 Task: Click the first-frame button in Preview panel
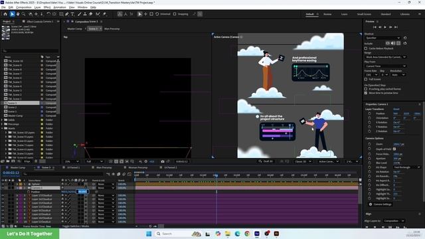tap(375, 27)
